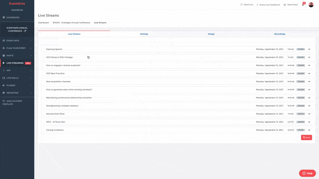Switch to the Recordings tab

(x=280, y=34)
